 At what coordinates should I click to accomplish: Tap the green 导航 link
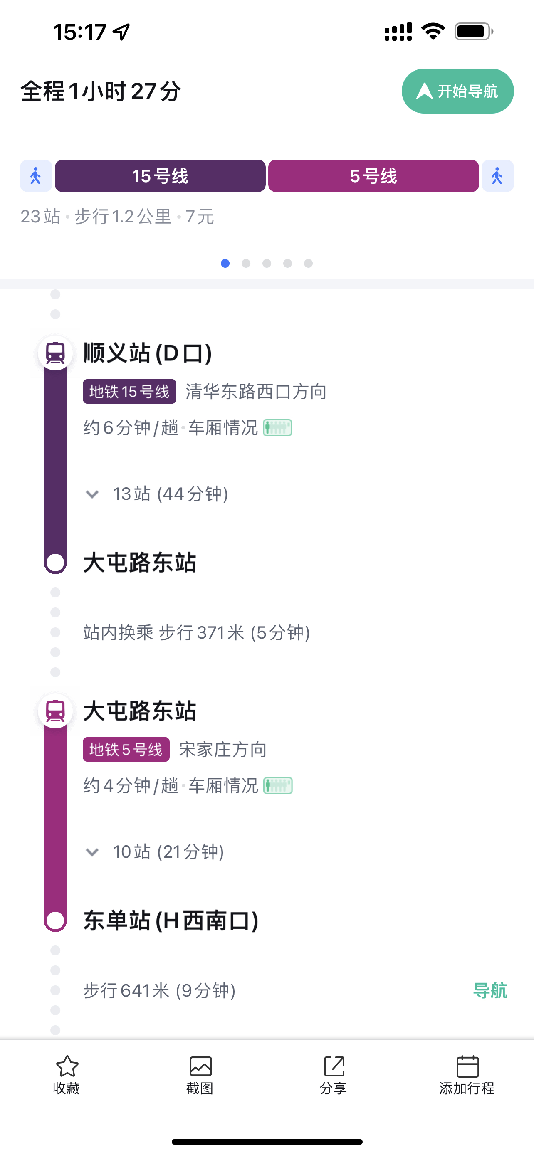tap(490, 990)
